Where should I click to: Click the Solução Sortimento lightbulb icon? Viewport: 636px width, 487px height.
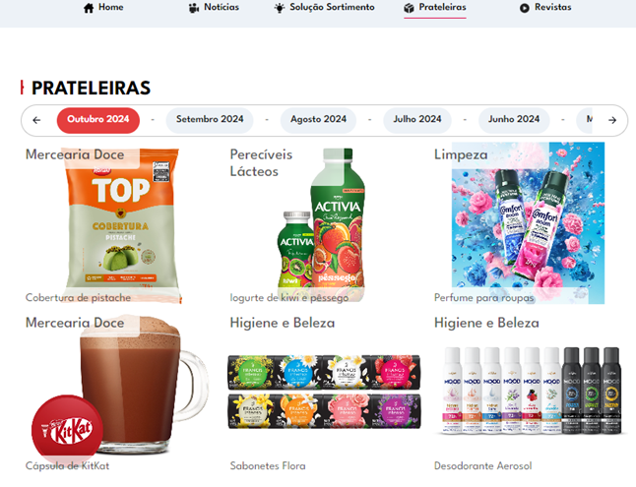[x=280, y=8]
